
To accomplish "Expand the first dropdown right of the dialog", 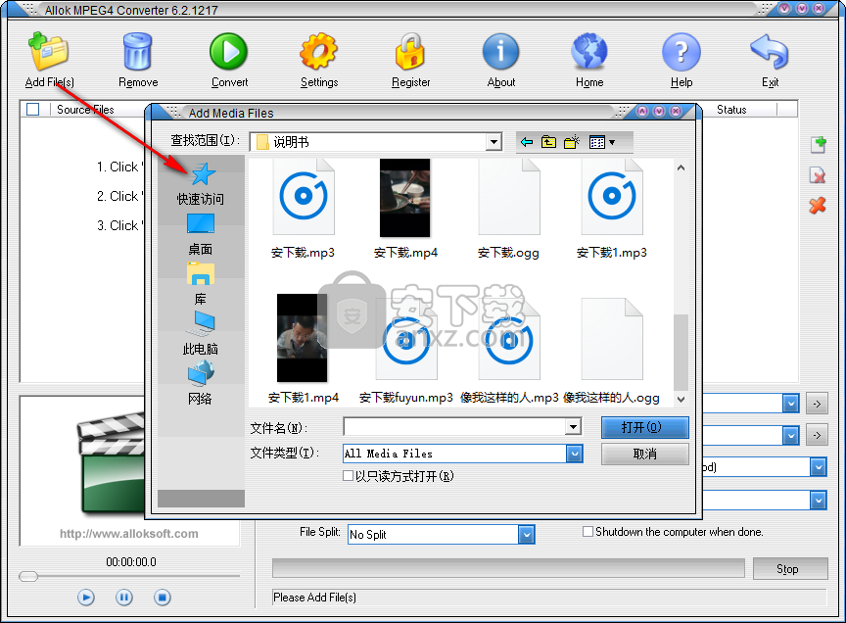I will pos(790,404).
